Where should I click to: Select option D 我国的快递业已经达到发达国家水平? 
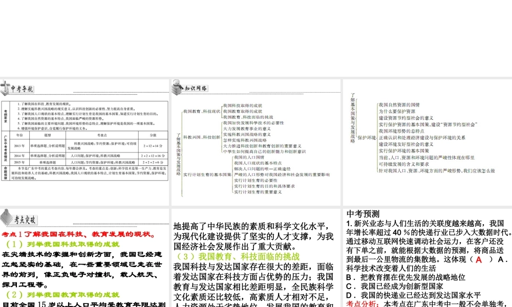click(413, 295)
